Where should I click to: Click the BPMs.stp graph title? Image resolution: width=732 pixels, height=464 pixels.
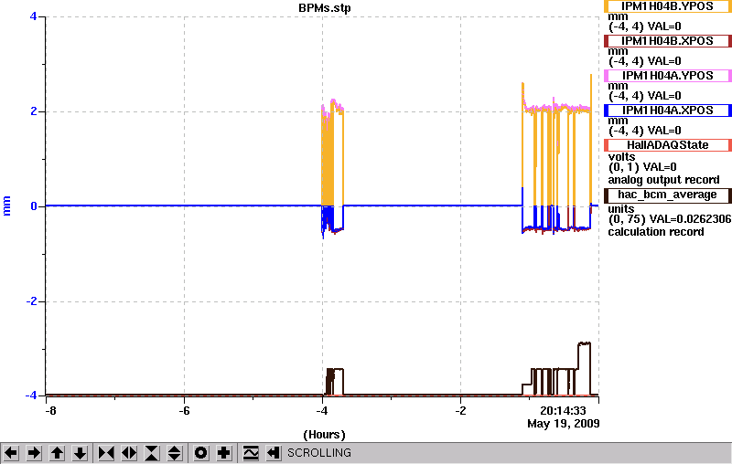click(325, 8)
